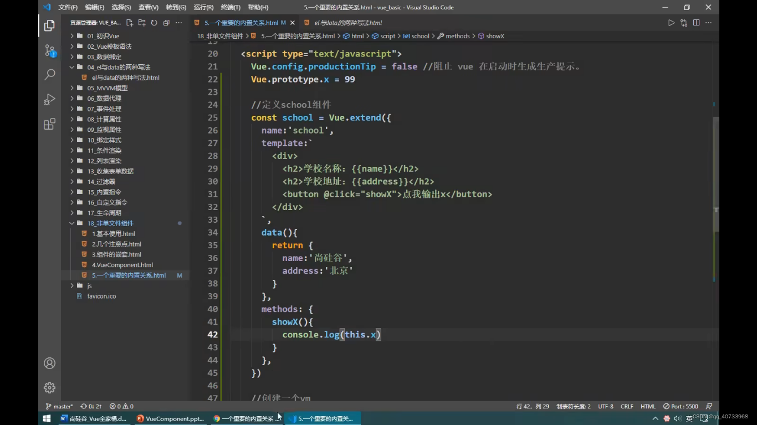This screenshot has width=757, height=425.
Task: Open the Accounts menu icon
Action: click(x=49, y=363)
